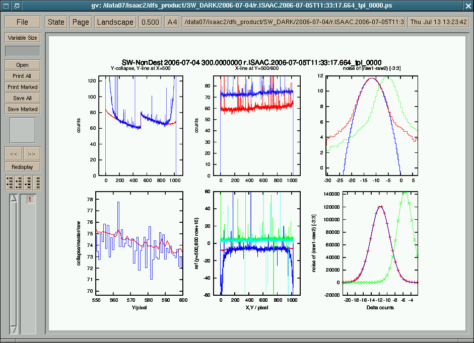Image resolution: width=474 pixels, height=343 pixels.
Task: Click the up arrow of page list scrollbar
Action: click(14, 199)
